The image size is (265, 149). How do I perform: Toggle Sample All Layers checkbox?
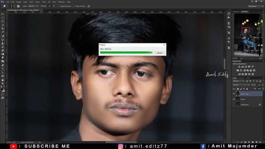pos(58,6)
